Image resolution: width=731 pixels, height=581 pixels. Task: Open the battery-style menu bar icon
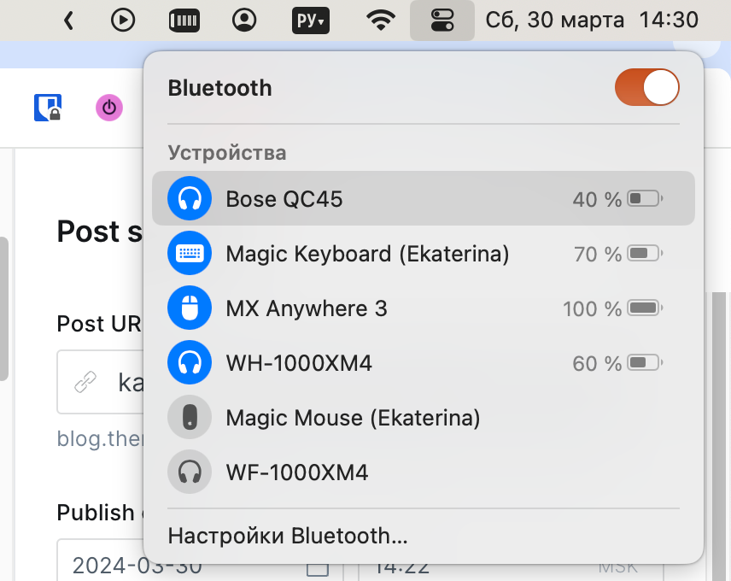click(184, 21)
